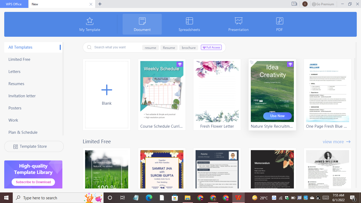The height and width of the screenshot is (203, 361).
Task: Choose the brochure search suggestion
Action: tap(188, 48)
